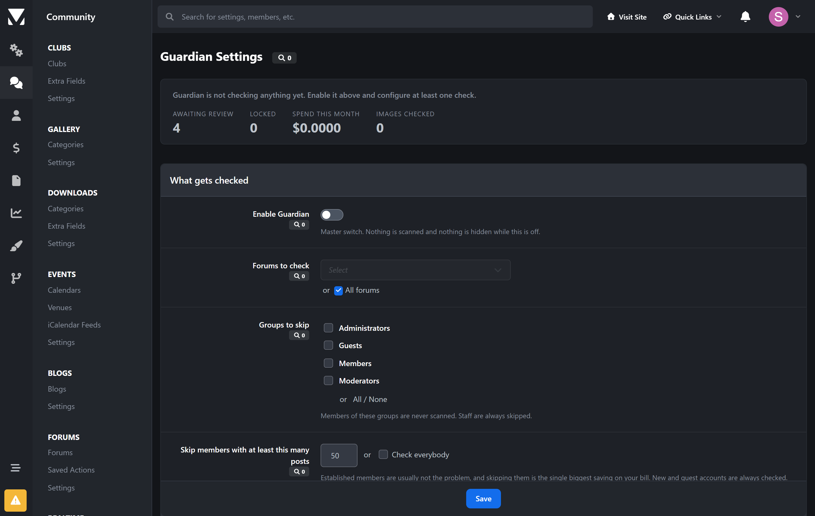Click the Community sidebar heading
The height and width of the screenshot is (516, 815).
(x=71, y=17)
